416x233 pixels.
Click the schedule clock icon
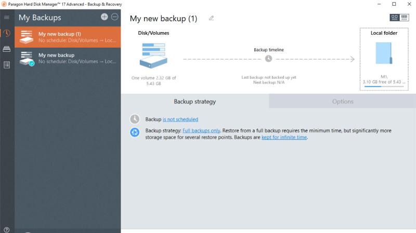135,119
